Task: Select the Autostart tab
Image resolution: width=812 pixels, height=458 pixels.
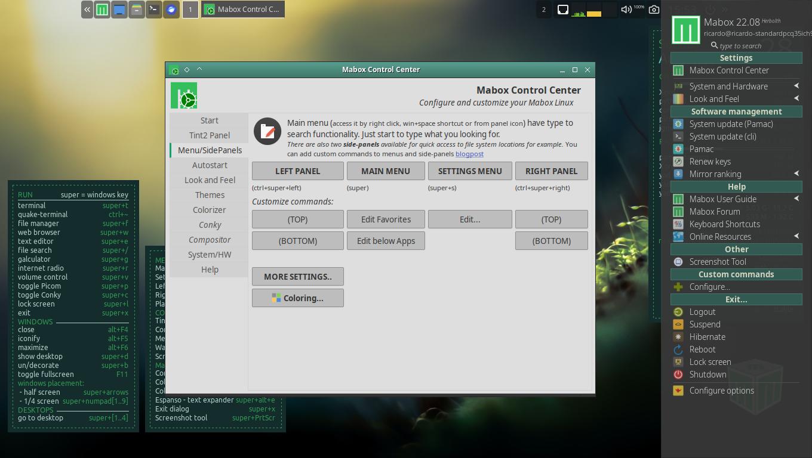Action: tap(210, 165)
